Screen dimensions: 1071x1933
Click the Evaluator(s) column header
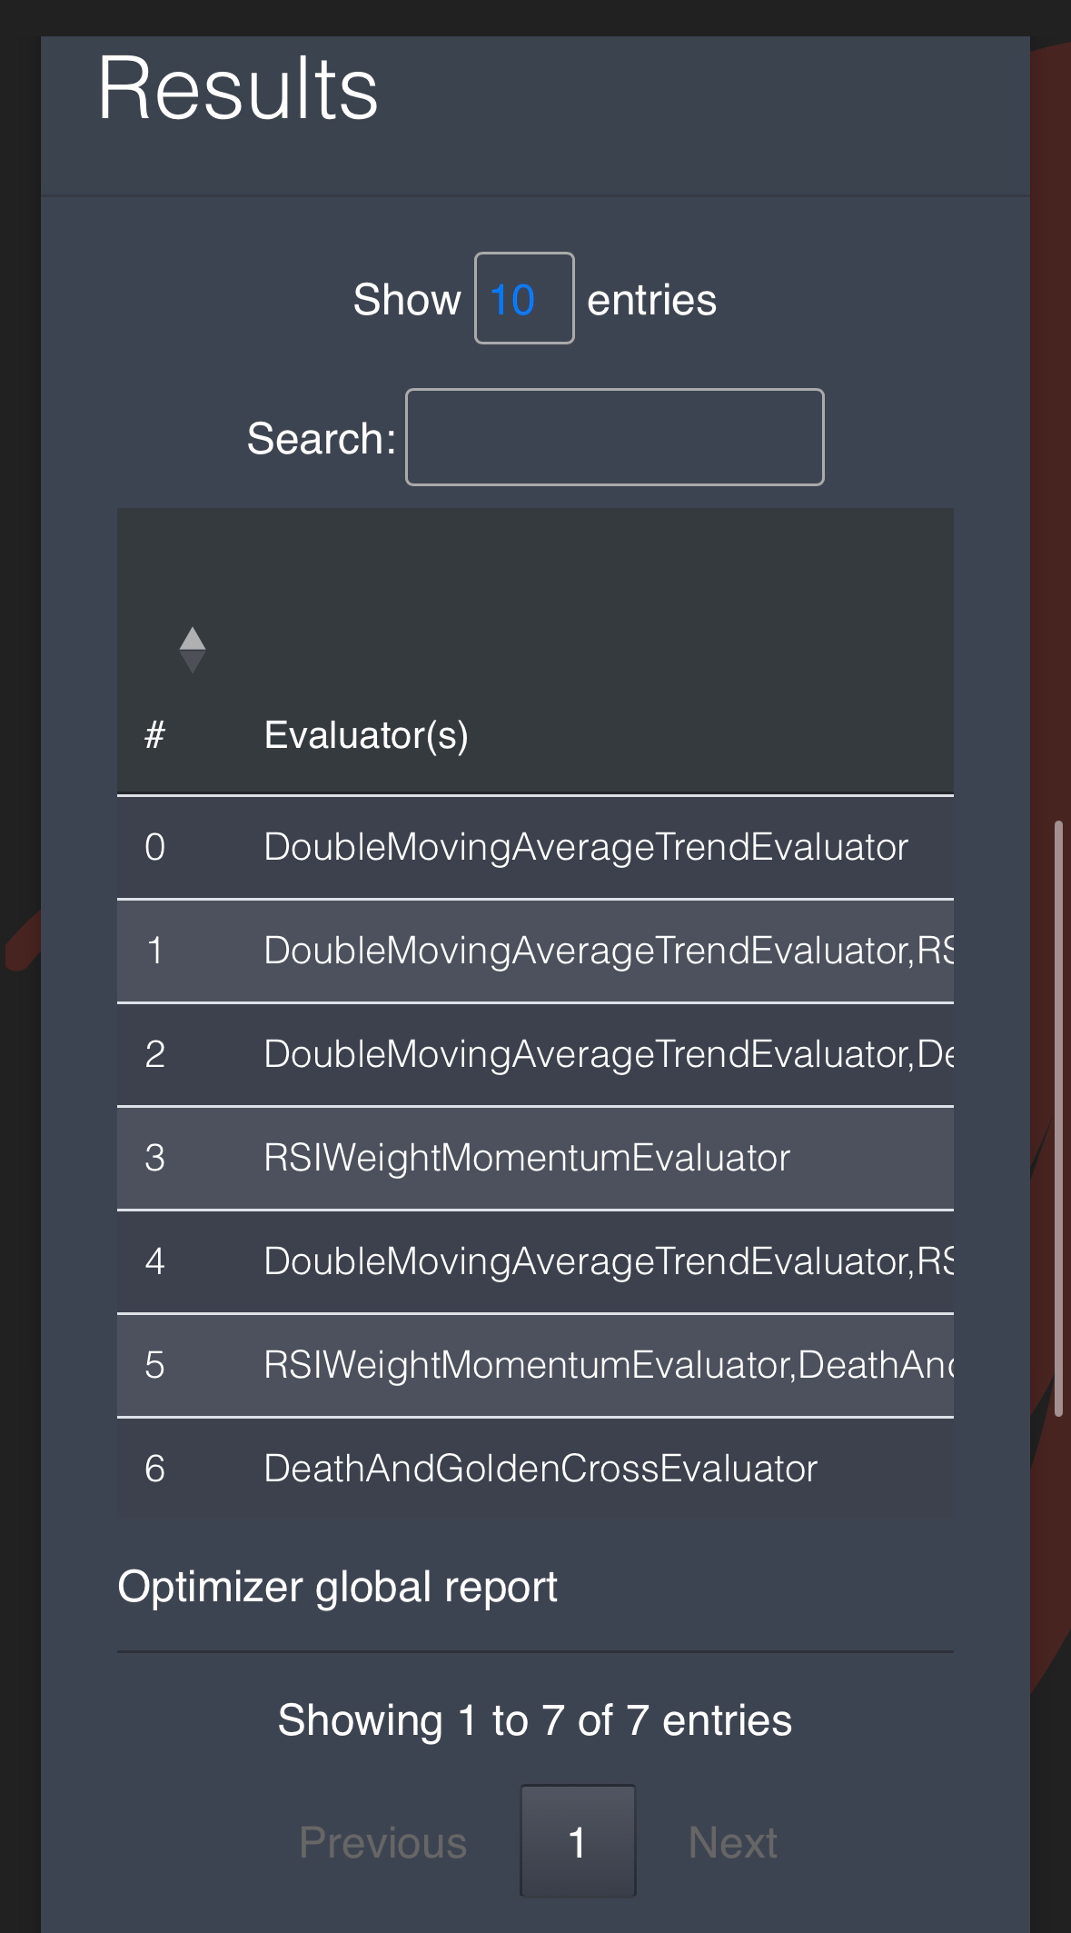(366, 734)
